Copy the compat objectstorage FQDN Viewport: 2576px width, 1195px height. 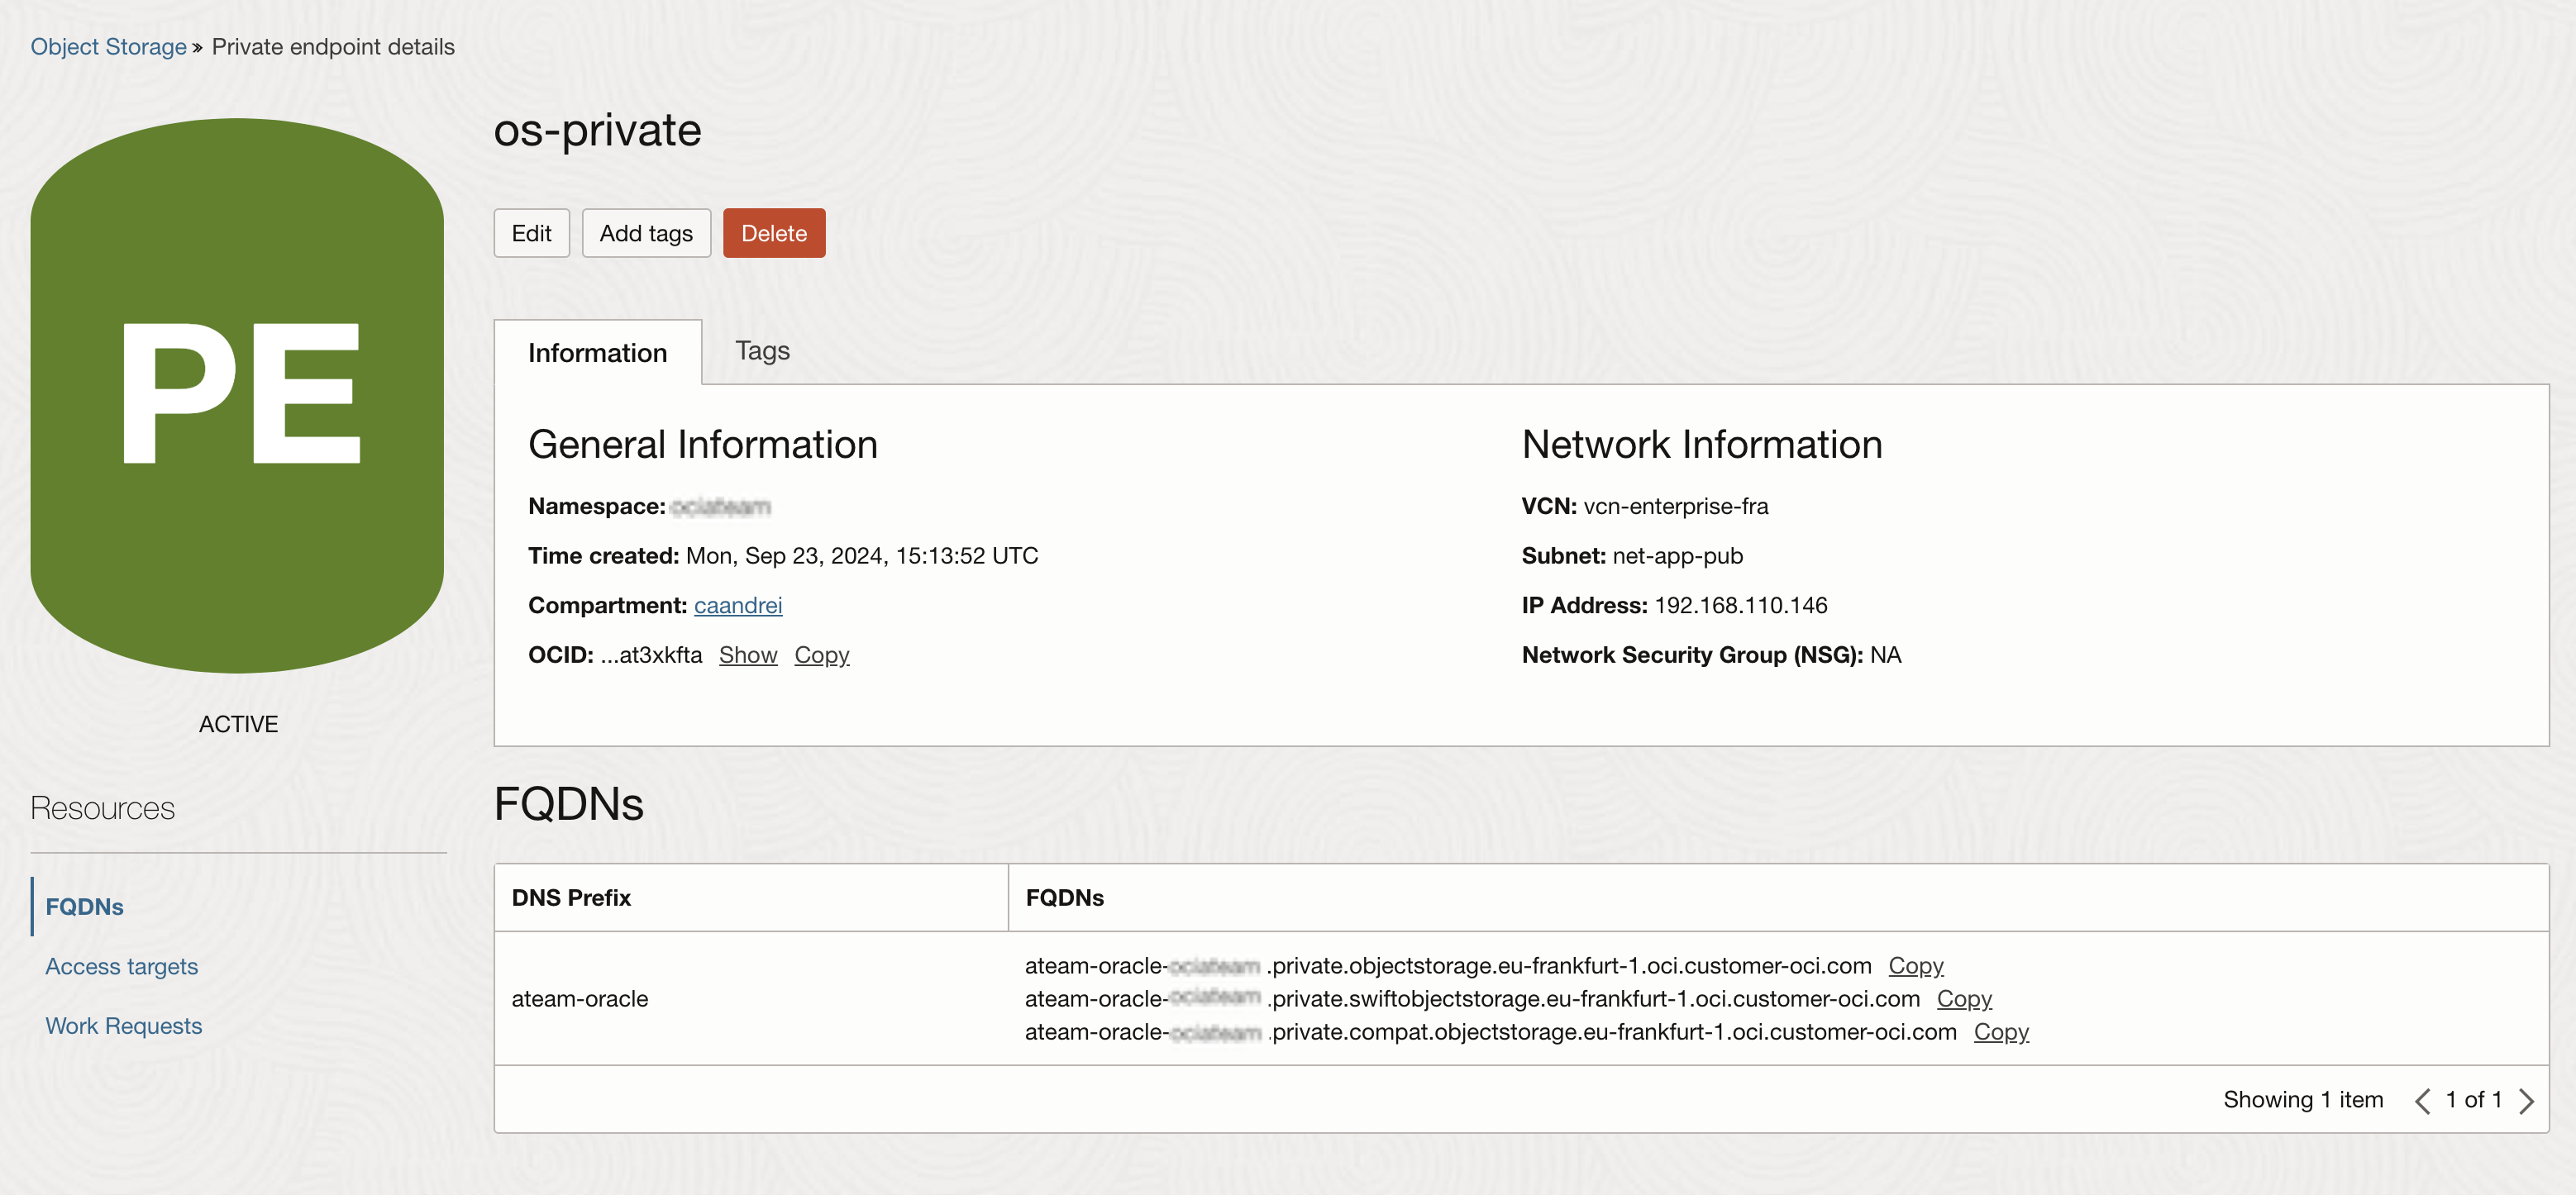[x=2000, y=1032]
